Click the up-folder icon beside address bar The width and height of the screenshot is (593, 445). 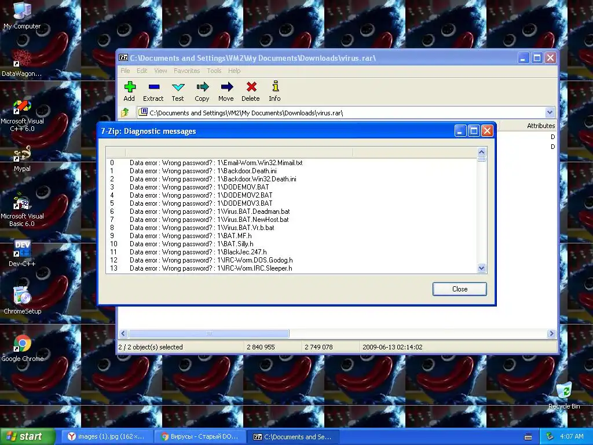125,112
